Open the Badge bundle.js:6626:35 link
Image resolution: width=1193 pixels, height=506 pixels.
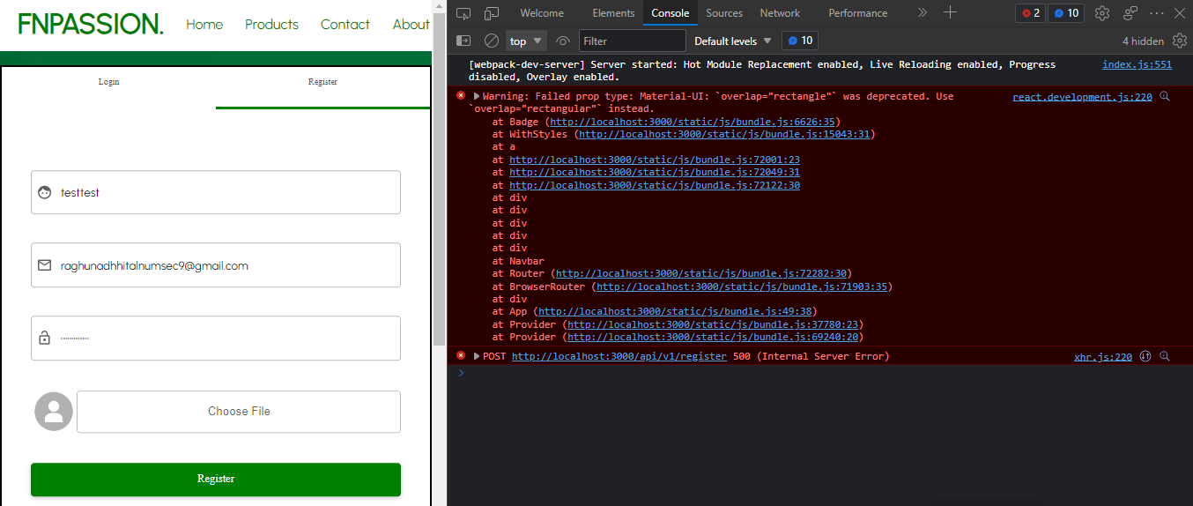click(693, 122)
